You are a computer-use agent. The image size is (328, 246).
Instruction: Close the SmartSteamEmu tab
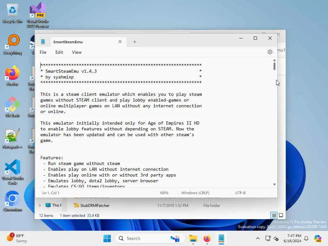pos(120,42)
